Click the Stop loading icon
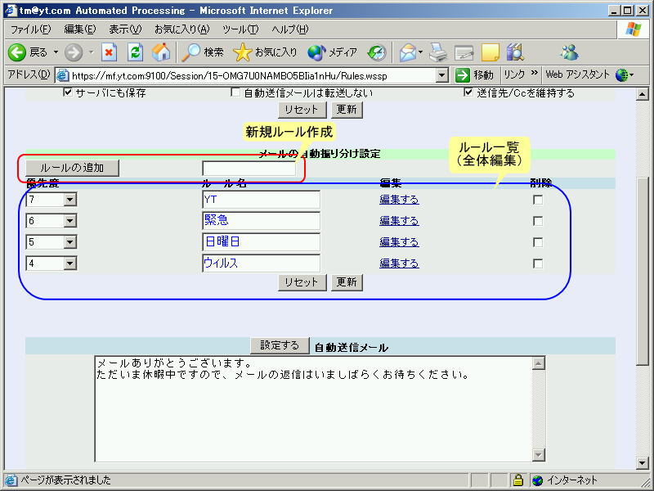Image resolution: width=654 pixels, height=491 pixels. pos(110,52)
